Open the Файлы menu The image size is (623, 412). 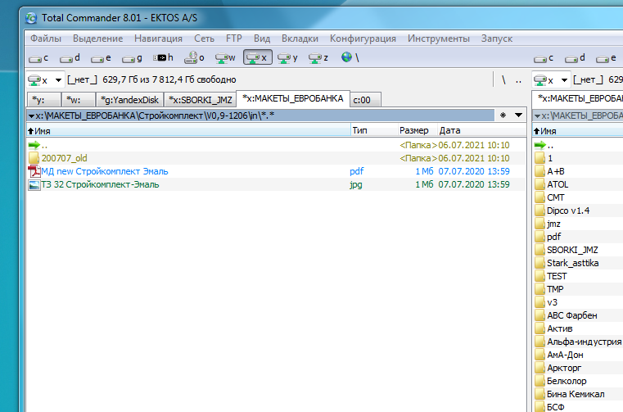[46, 38]
